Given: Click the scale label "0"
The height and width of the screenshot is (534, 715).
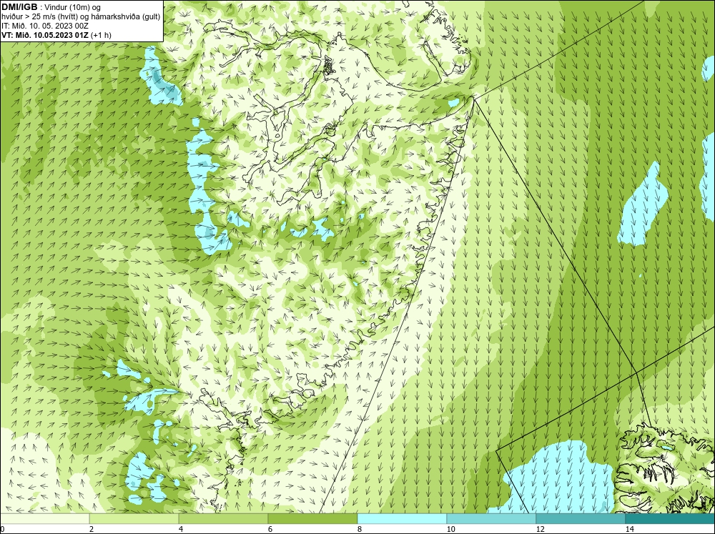Looking at the screenshot, I should [2, 529].
